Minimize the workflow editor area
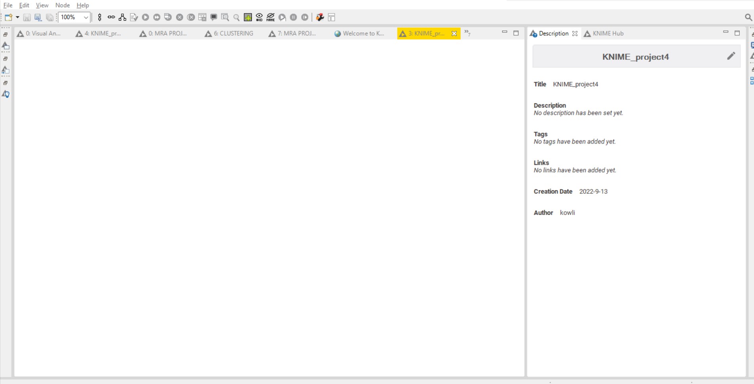Image resolution: width=754 pixels, height=384 pixels. click(x=505, y=32)
